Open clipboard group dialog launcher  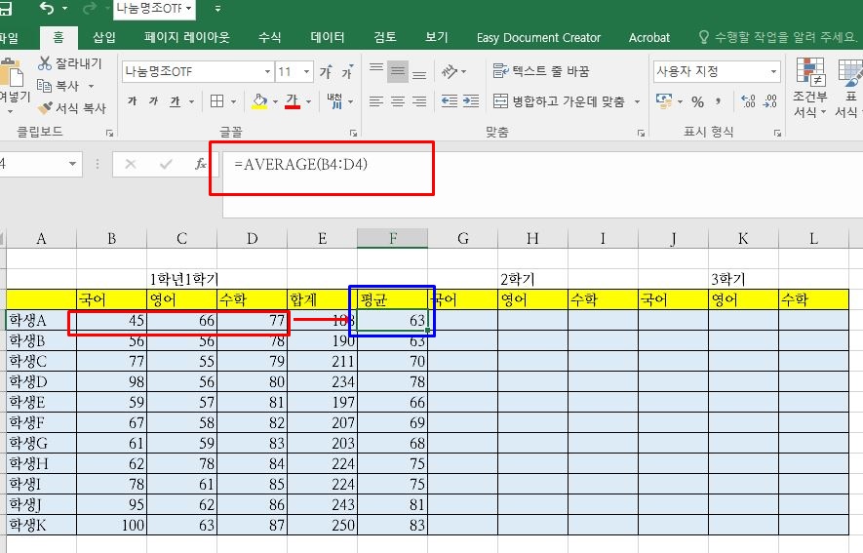(109, 133)
